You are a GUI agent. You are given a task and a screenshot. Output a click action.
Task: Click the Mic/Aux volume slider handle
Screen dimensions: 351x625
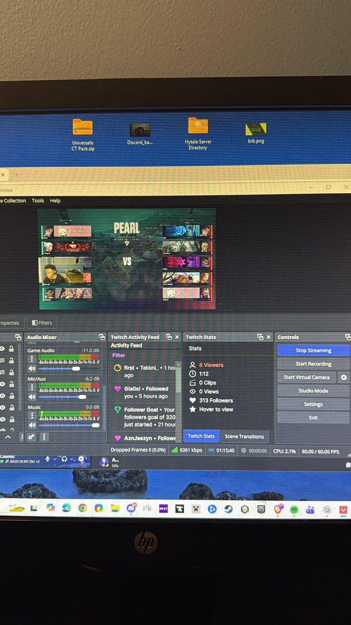click(x=82, y=397)
